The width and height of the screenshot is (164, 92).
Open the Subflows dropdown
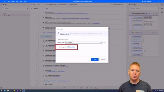coord(35,8)
